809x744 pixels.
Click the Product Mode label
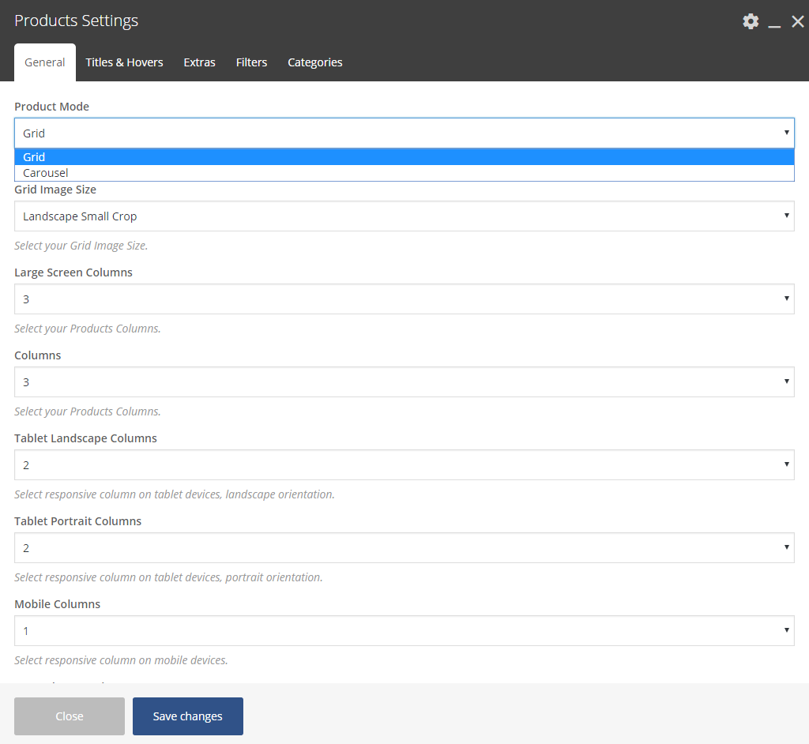tap(51, 107)
